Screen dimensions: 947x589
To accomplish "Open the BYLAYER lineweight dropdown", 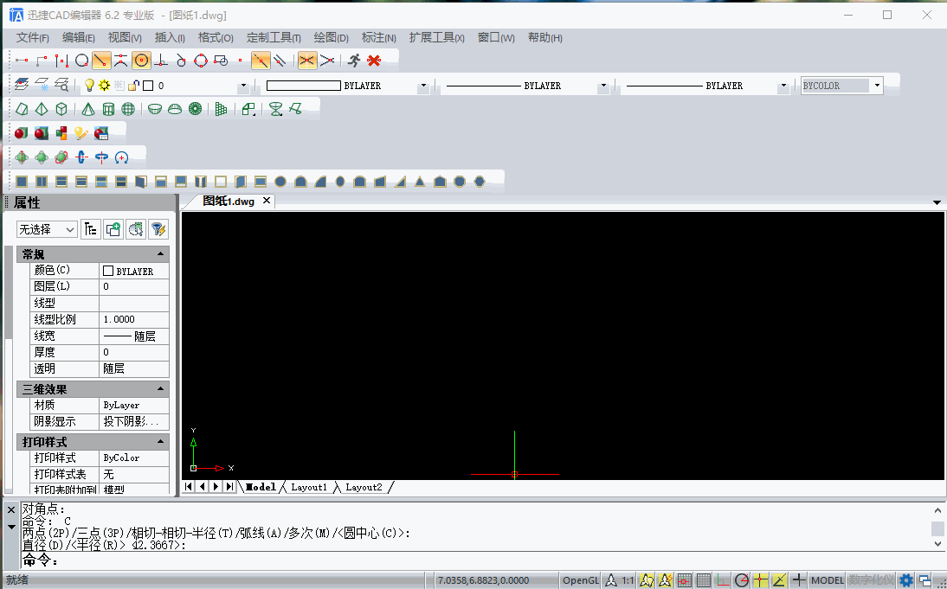I will point(783,86).
